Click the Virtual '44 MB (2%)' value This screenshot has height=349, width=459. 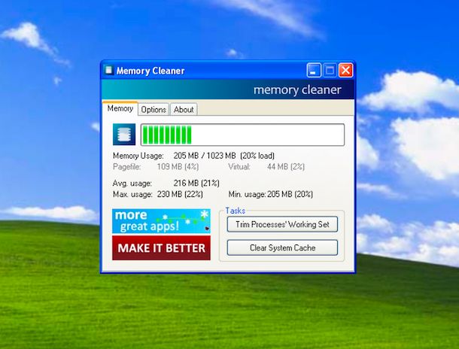point(286,167)
